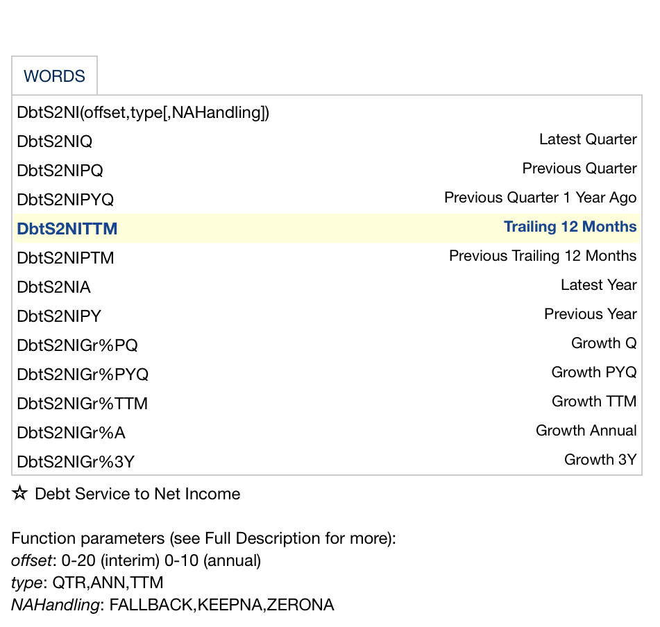Click the 'Latest Quarter' description text
The width and height of the screenshot is (660, 627).
[x=588, y=139]
